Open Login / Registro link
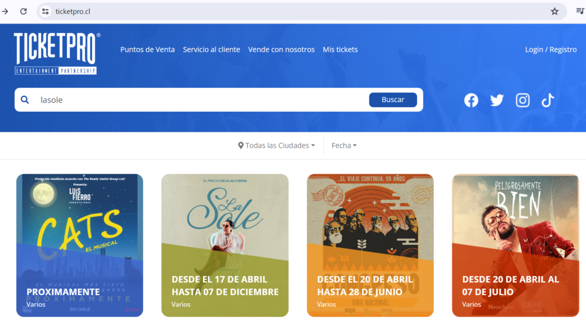Image resolution: width=586 pixels, height=322 pixels. point(551,49)
